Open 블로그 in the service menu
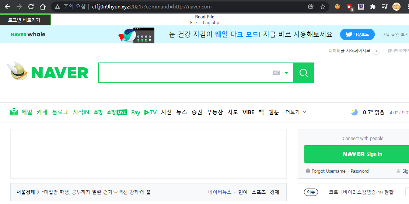The width and height of the screenshot is (409, 204). pyautogui.click(x=60, y=112)
